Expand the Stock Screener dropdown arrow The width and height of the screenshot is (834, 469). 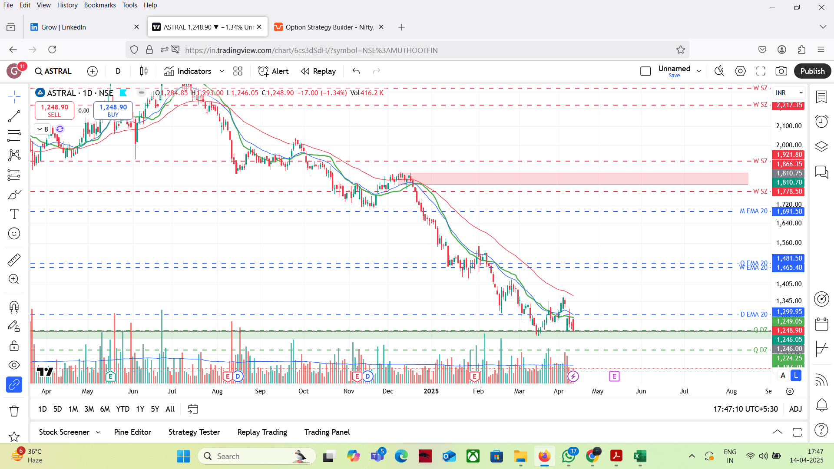(98, 433)
